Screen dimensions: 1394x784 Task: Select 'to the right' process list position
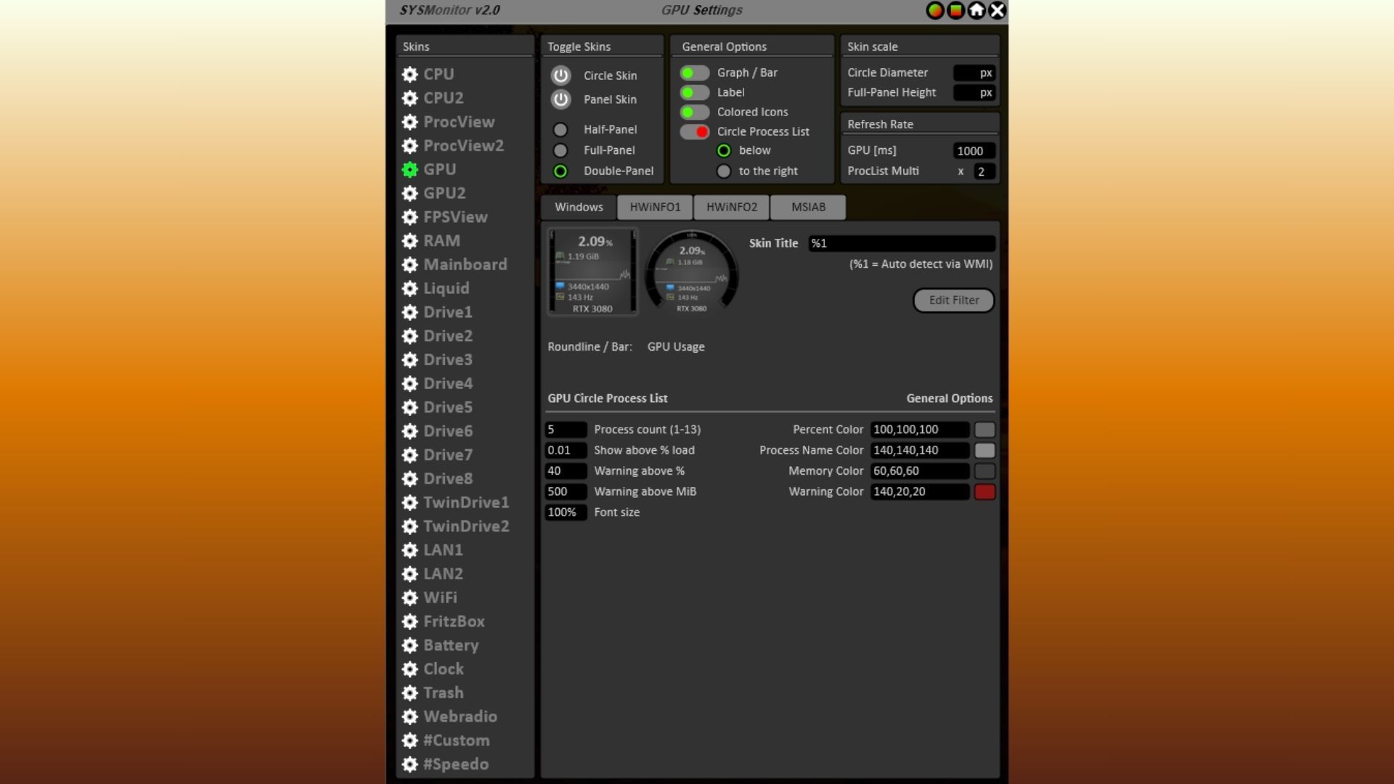tap(724, 171)
